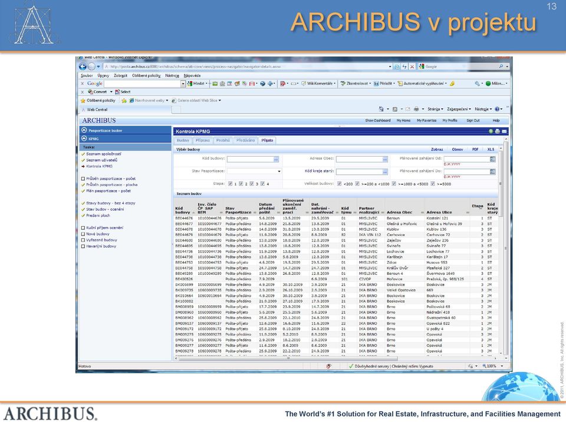
Task: Open the Nástroje dropdown in command bar
Action: click(x=483, y=109)
